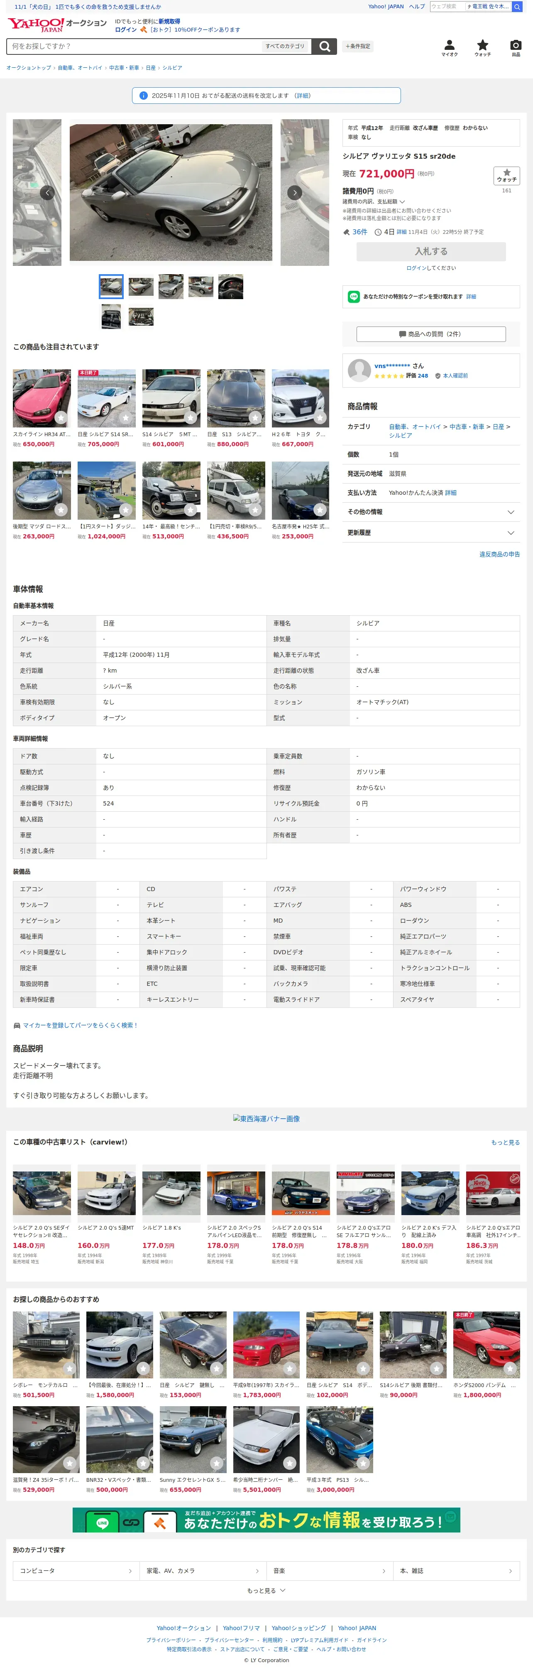Click 詳細 link in shipping notice
533x1670 pixels.
(303, 95)
